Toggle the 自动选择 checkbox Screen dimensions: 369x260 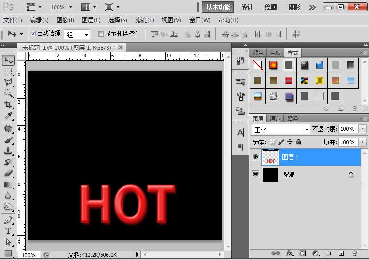coord(33,33)
